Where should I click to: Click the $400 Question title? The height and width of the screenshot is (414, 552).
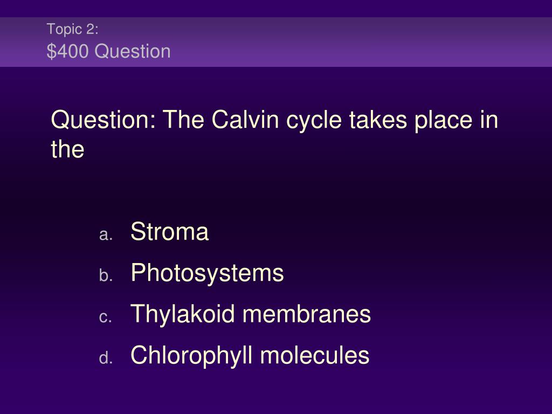click(109, 51)
